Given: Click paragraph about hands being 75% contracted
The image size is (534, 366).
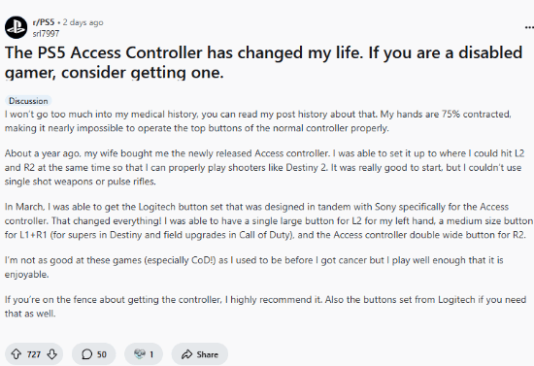Looking at the screenshot, I should 258,120.
